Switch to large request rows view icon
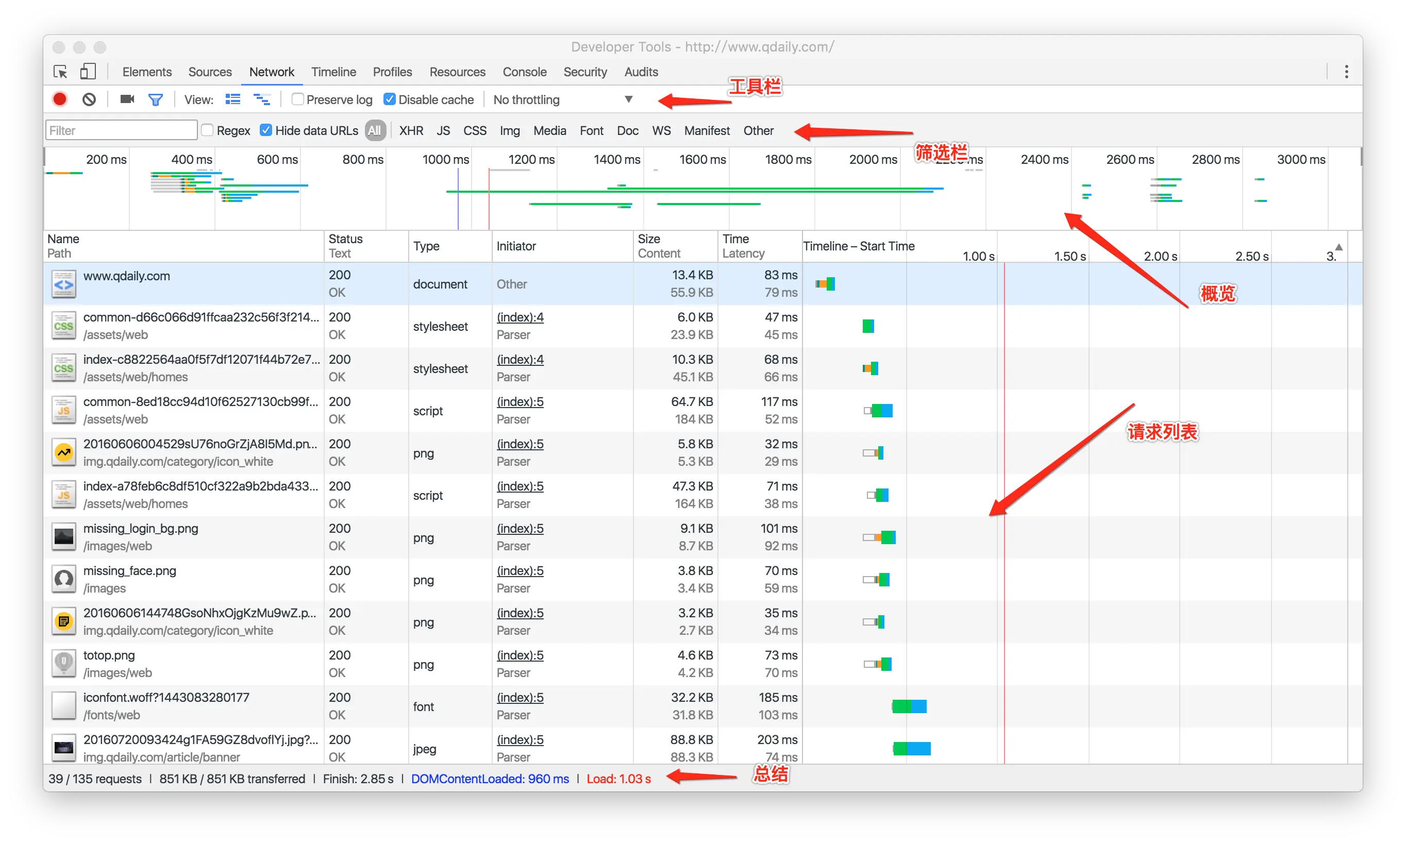 (233, 99)
